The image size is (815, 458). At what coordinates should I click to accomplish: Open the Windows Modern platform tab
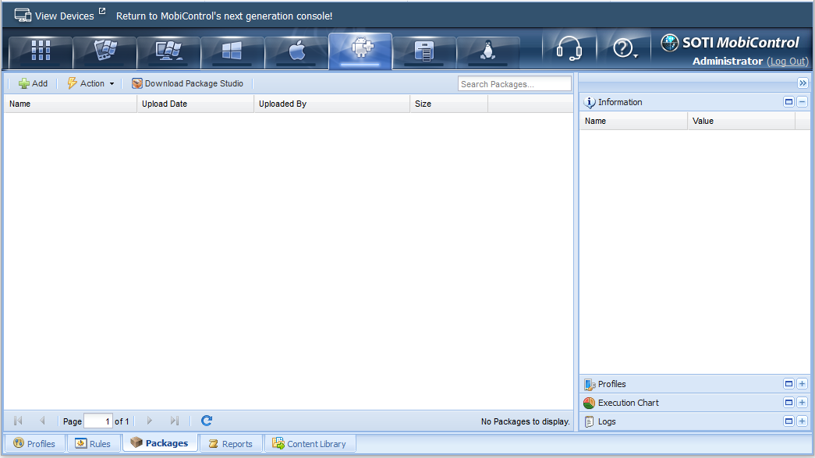(232, 51)
